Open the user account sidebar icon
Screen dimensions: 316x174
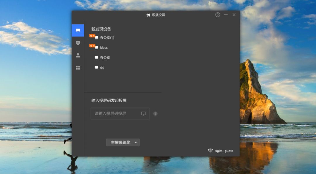(x=78, y=55)
